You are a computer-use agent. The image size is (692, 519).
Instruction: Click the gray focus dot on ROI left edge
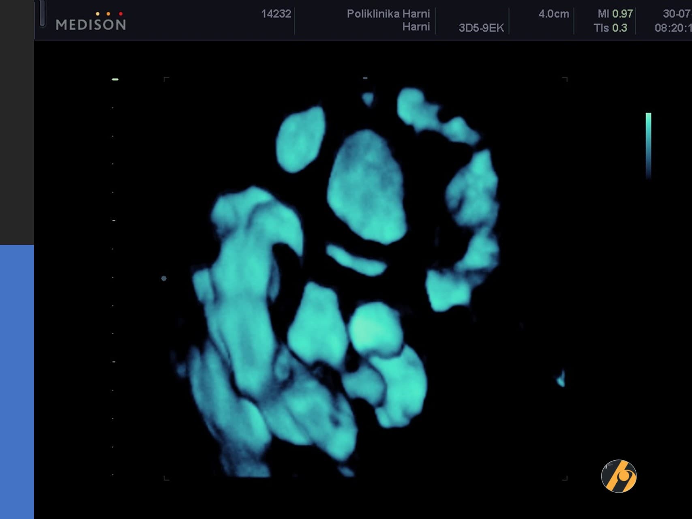(164, 279)
